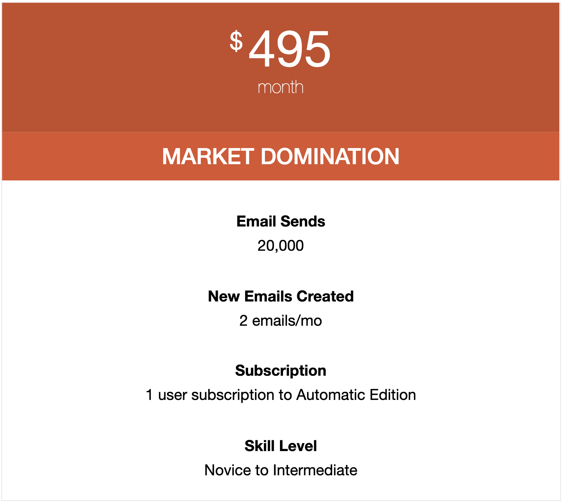
Task: Click the 20,000 email sends value
Action: [281, 245]
